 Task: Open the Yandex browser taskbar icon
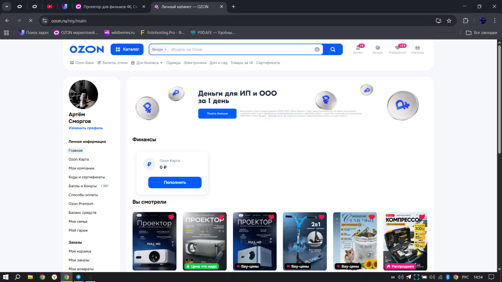pyautogui.click(x=54, y=277)
